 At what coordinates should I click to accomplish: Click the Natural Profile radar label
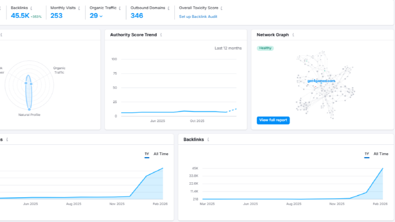click(x=29, y=115)
